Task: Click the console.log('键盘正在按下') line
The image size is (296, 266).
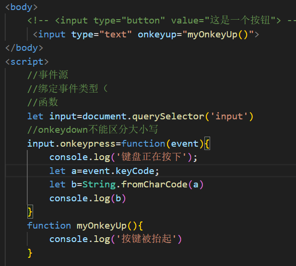Action: [123, 157]
